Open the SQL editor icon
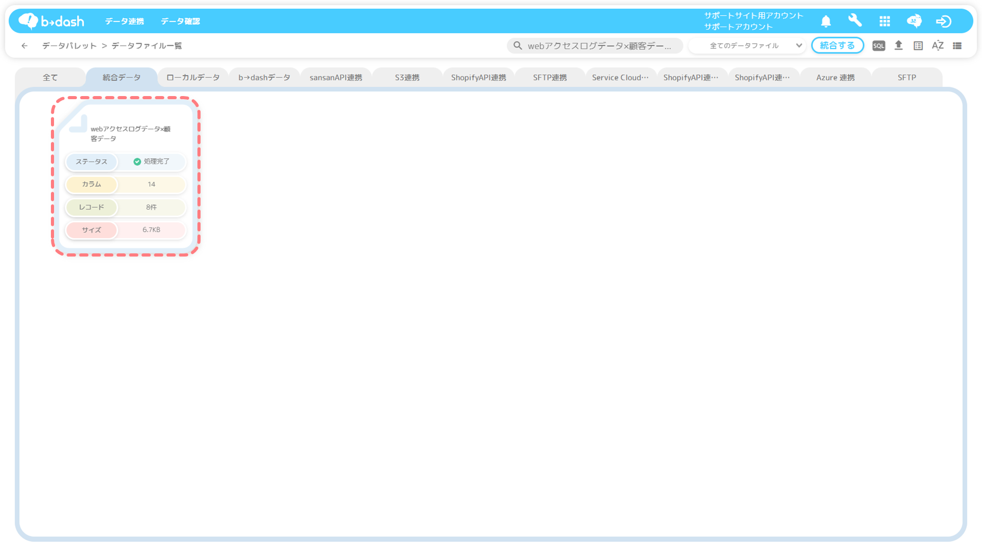The image size is (982, 552). coord(879,46)
